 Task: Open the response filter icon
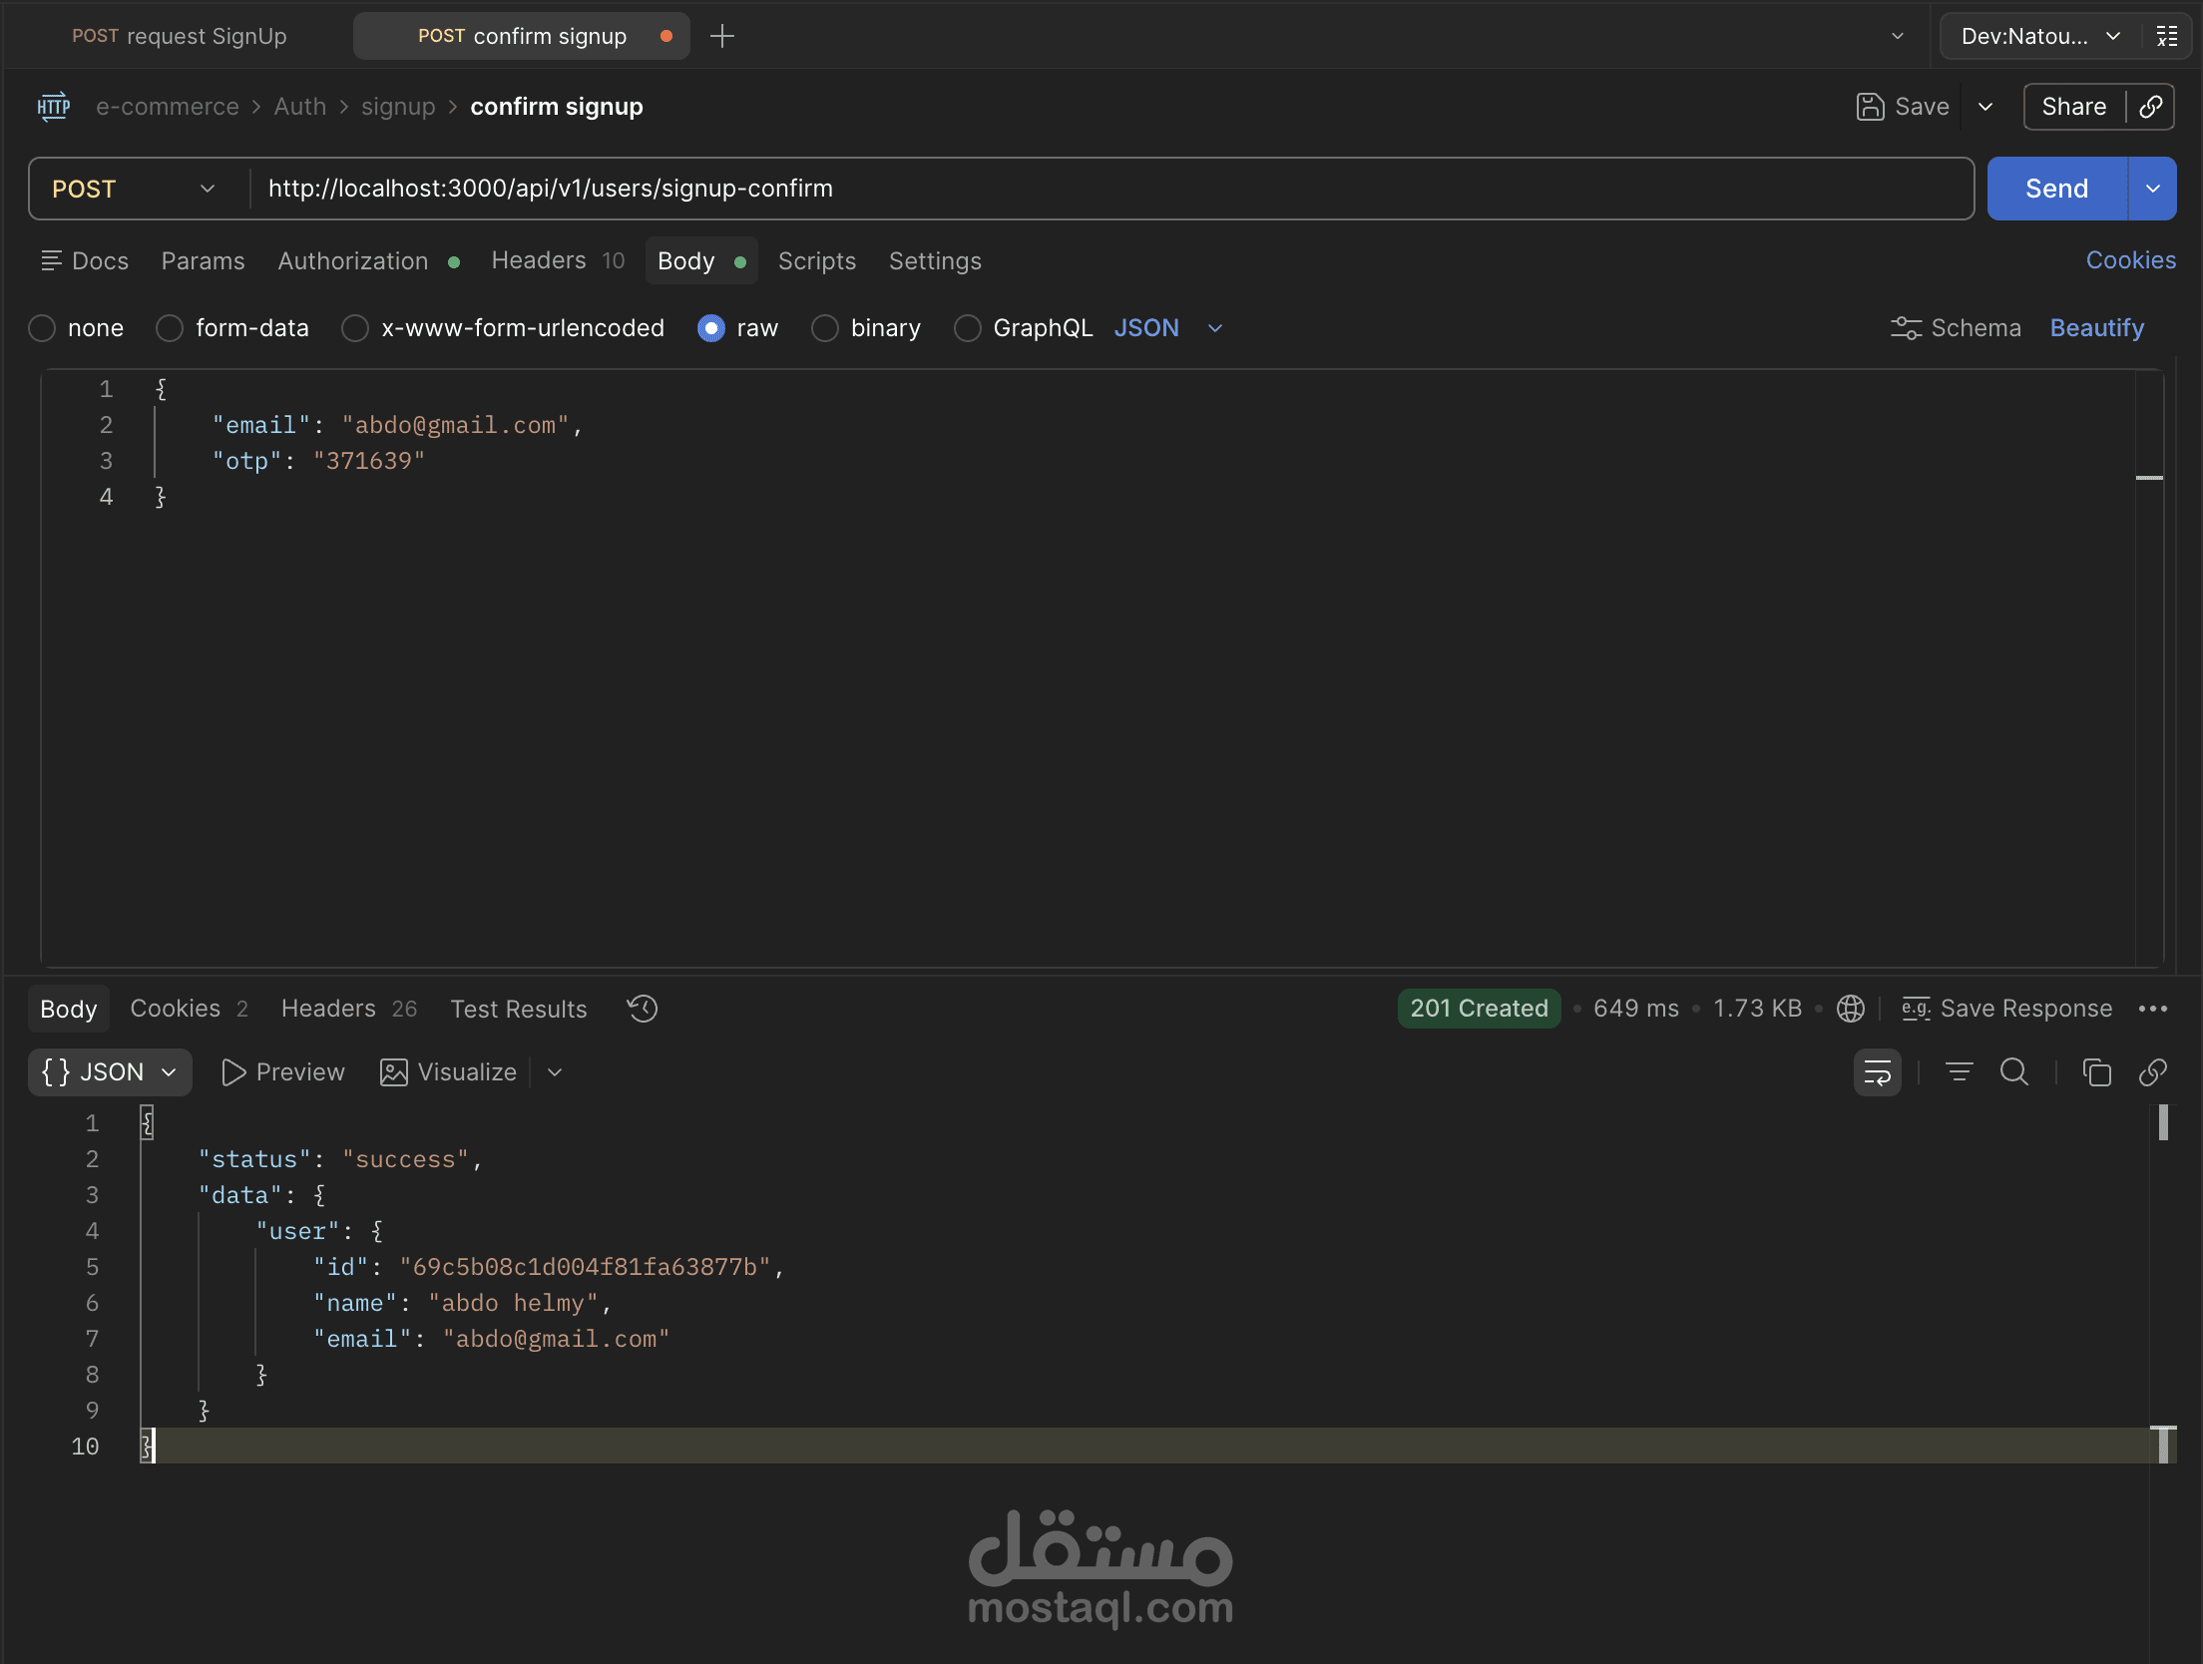(x=1959, y=1072)
